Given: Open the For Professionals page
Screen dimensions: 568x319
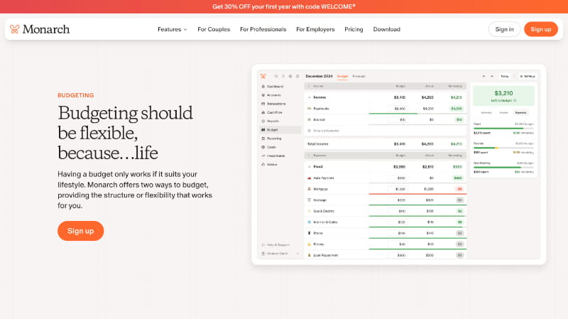Looking at the screenshot, I should (x=263, y=29).
